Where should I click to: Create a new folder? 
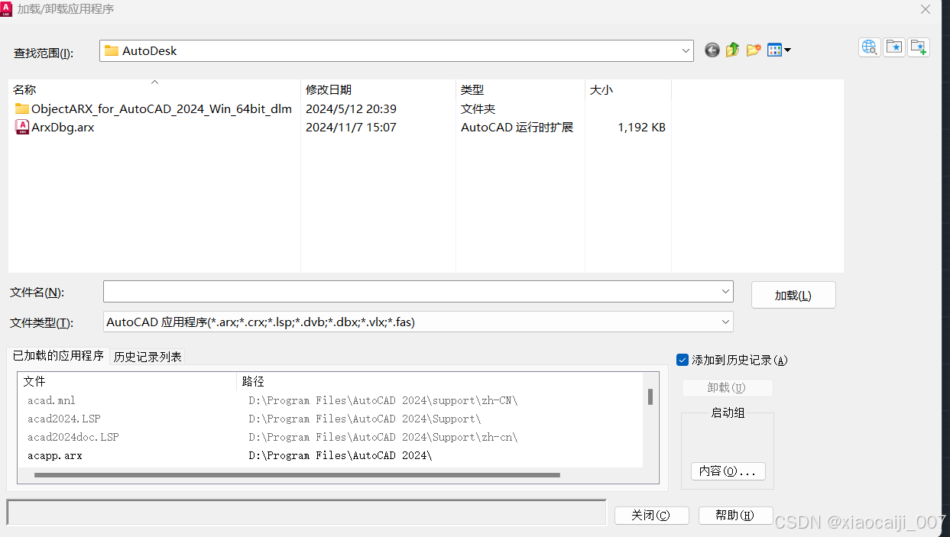754,50
